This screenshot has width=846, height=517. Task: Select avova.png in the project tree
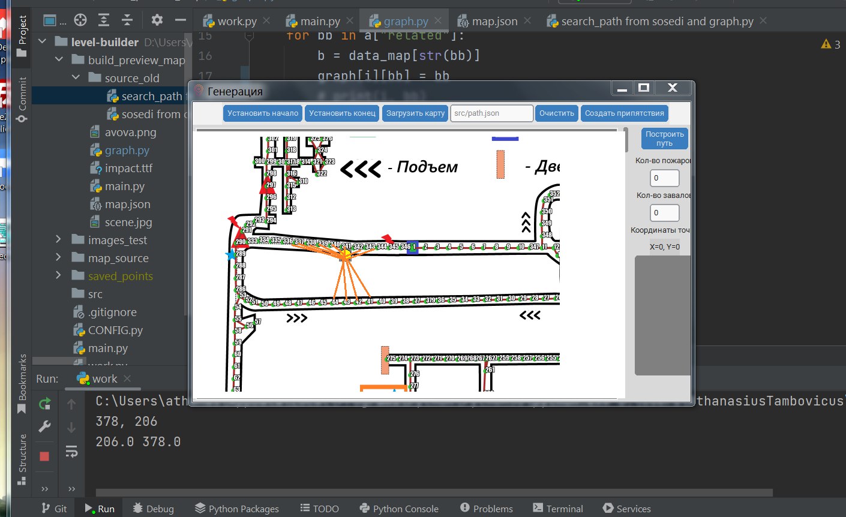pyautogui.click(x=130, y=132)
